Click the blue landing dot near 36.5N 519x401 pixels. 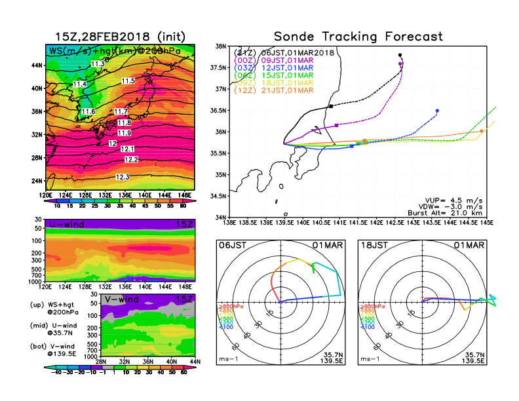[x=437, y=111]
